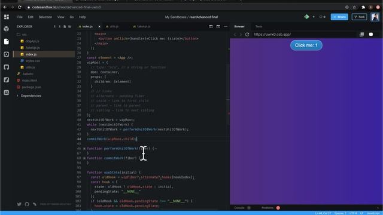Open Configuration Files gear icon in sidebar
Image resolution: width=383 pixels, height=215 pixels.
point(7,54)
